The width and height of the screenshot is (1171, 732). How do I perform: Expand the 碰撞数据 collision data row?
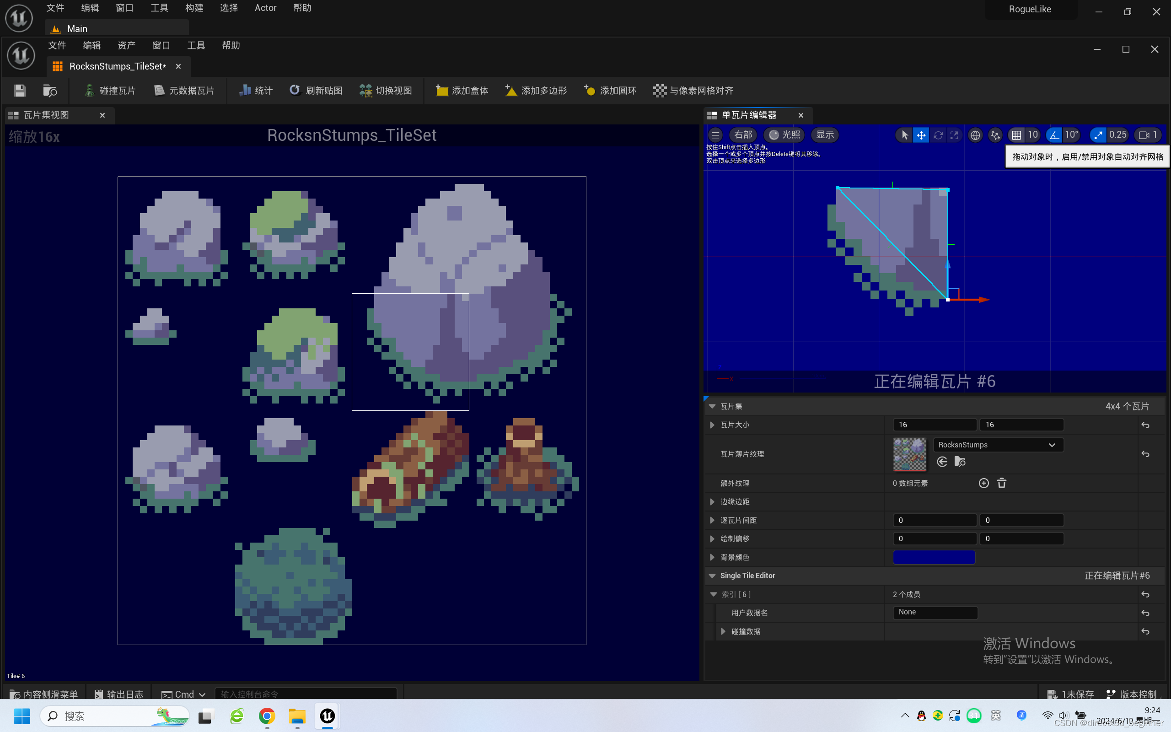(723, 631)
